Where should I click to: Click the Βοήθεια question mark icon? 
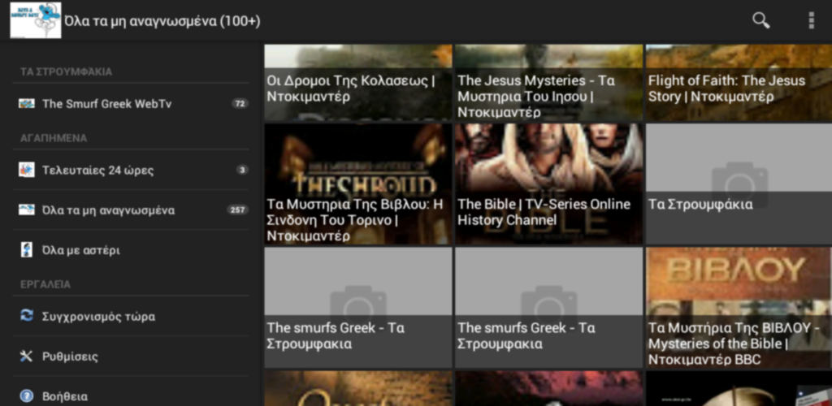(27, 396)
